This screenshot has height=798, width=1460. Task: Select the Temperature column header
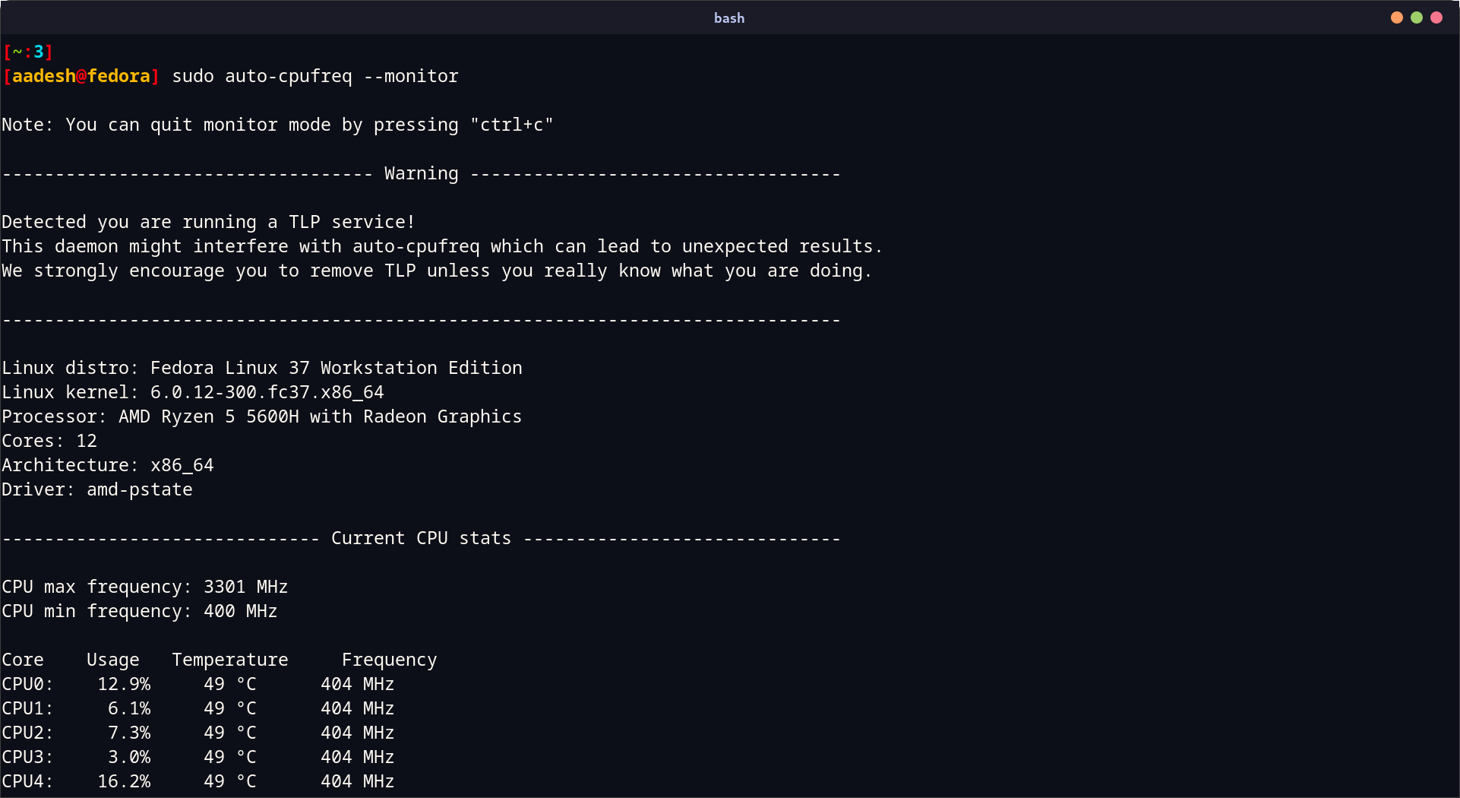(230, 660)
